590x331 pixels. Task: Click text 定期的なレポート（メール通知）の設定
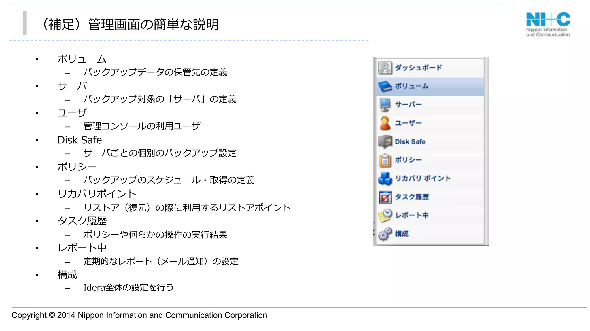(161, 261)
